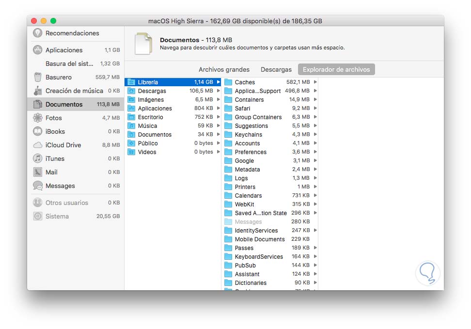This screenshot has width=471, height=329.
Task: Select the Aplicaciones folder in file list
Action: (x=173, y=108)
